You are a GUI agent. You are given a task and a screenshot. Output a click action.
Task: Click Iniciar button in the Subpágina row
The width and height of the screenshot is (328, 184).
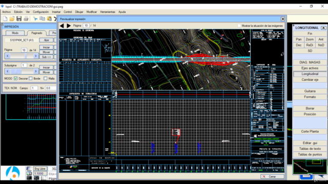46,67
